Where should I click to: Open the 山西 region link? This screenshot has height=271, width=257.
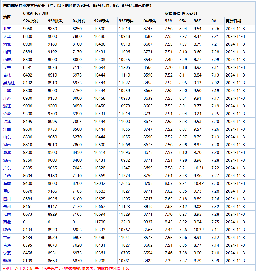point(7,52)
